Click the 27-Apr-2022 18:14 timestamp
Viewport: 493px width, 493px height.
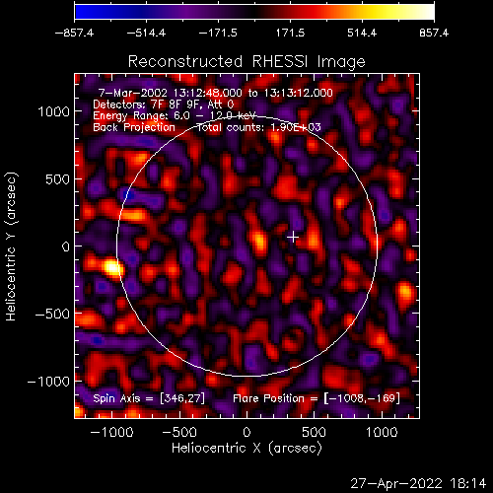(x=418, y=483)
